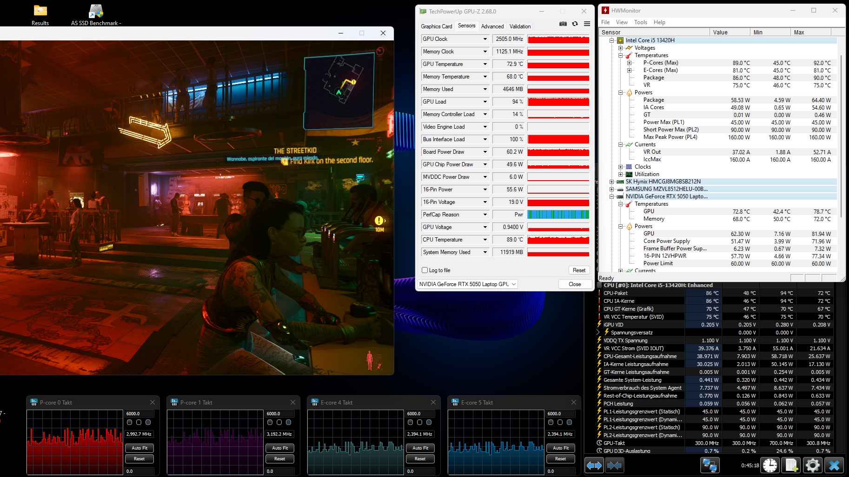Screen dimensions: 849x477
Task: Click the HWiNFO network computers icon
Action: pos(710,465)
